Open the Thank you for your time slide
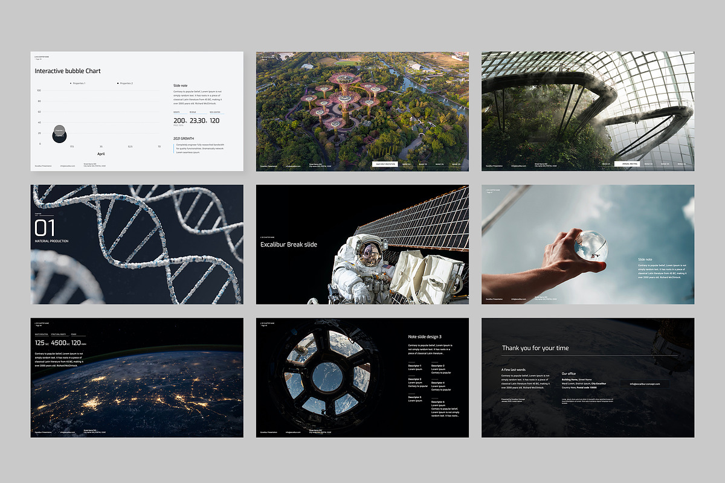This screenshot has width=725, height=483. 588,377
